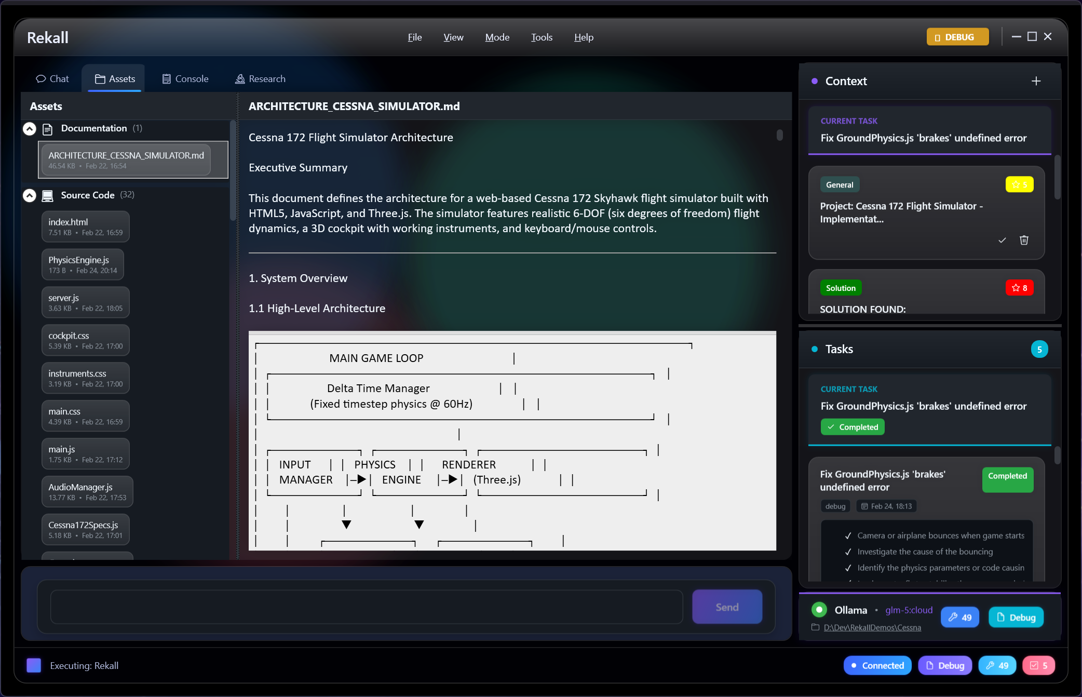The image size is (1082, 697).
Task: Click the red star 8 badge on Solution card
Action: click(x=1019, y=288)
